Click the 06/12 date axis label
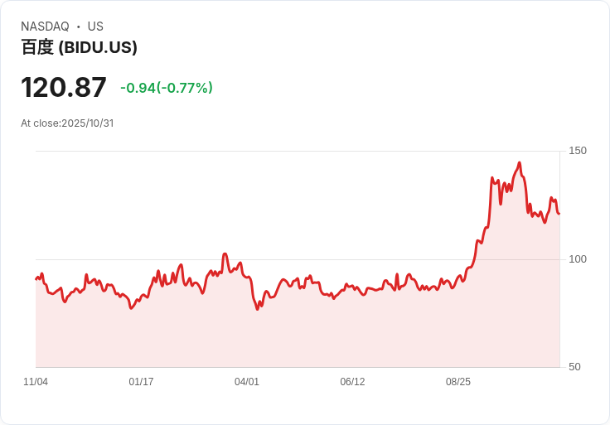Screen dimensions: 610x425 pos(352,381)
